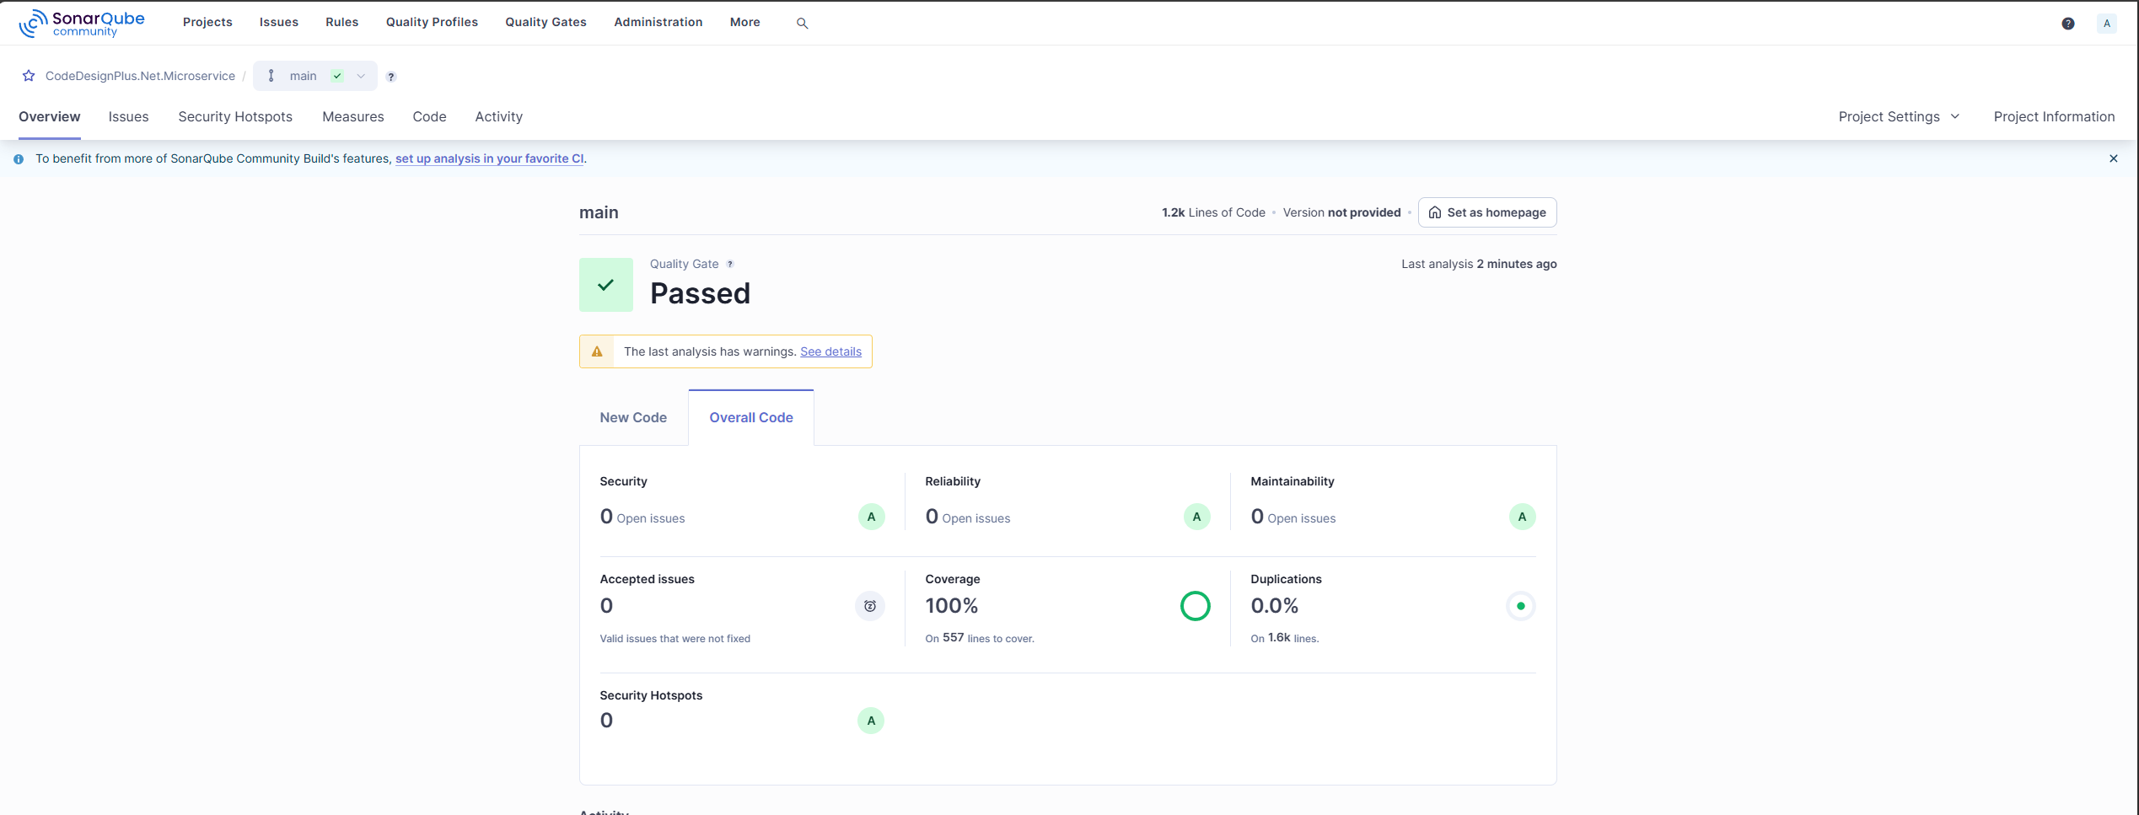Click the Duplications indicator dot

pyautogui.click(x=1520, y=606)
